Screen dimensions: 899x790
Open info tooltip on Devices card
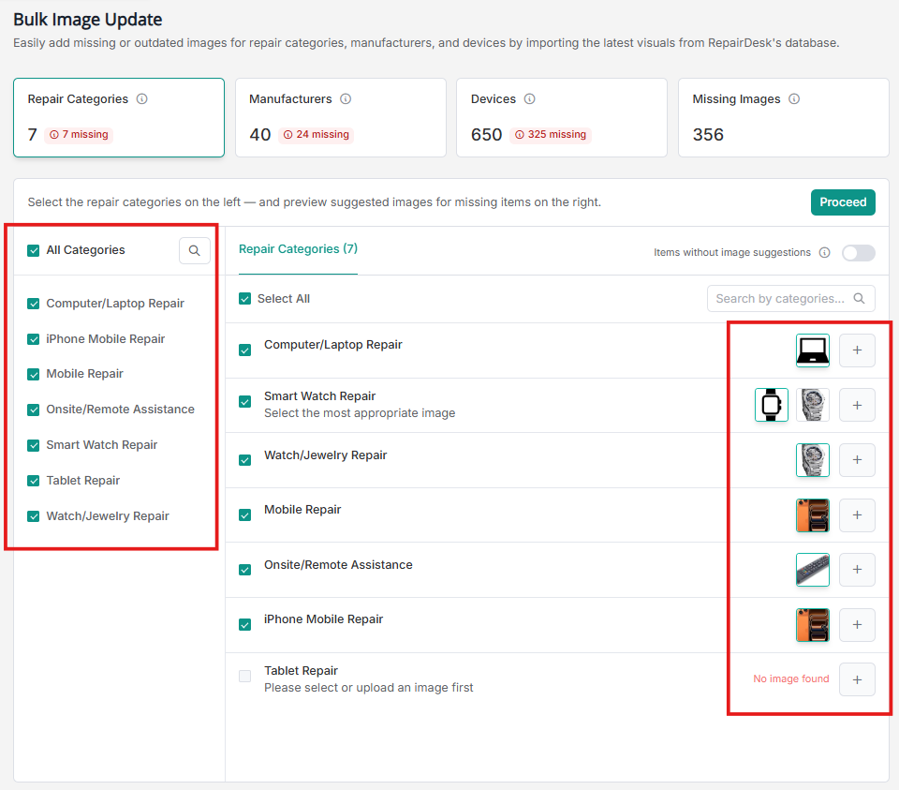click(530, 98)
